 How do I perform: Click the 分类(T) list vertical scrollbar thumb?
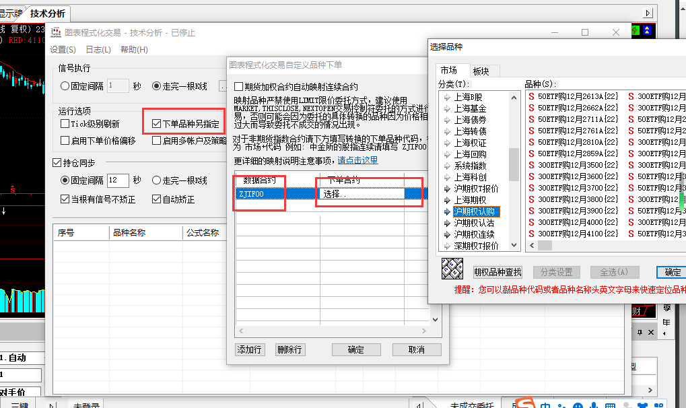click(x=514, y=164)
